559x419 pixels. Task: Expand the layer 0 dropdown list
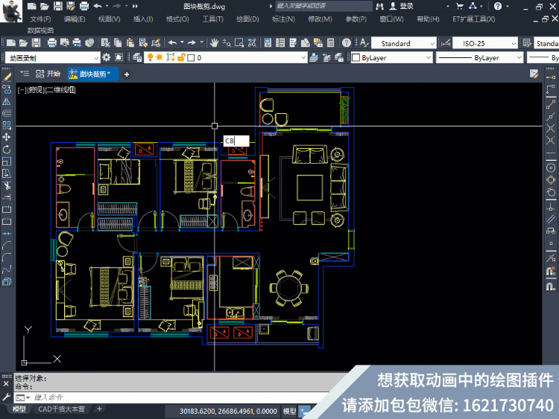point(303,57)
